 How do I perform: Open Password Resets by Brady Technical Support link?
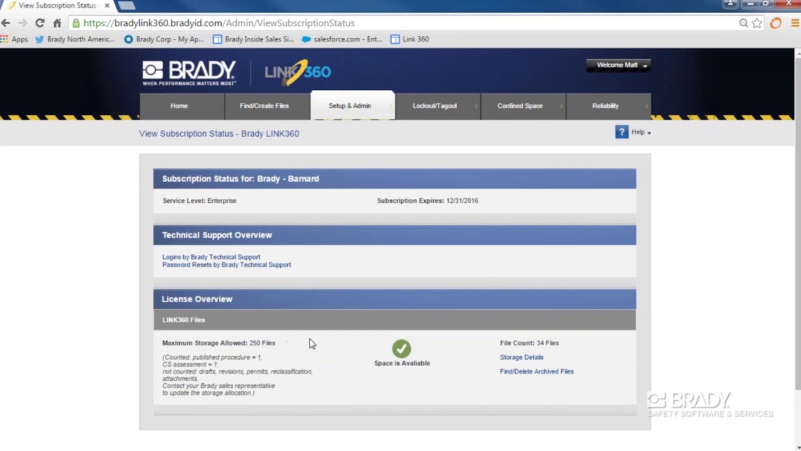(x=227, y=264)
